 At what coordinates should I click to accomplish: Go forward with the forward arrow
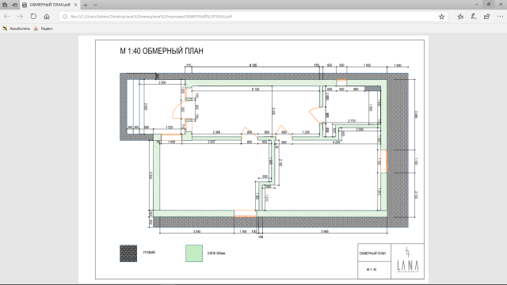pyautogui.click(x=20, y=17)
